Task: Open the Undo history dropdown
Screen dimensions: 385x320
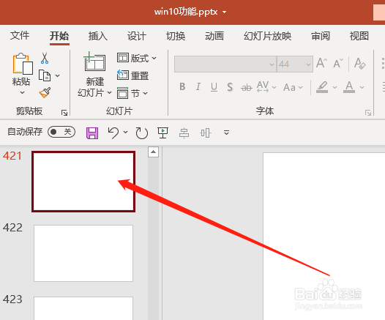Action: pyautogui.click(x=125, y=133)
